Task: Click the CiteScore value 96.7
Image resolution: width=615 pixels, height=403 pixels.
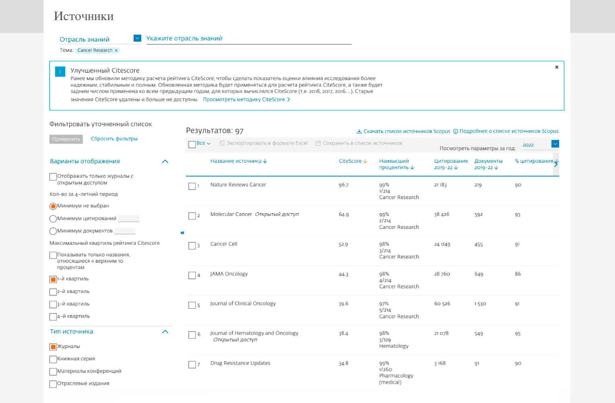Action: coord(344,185)
